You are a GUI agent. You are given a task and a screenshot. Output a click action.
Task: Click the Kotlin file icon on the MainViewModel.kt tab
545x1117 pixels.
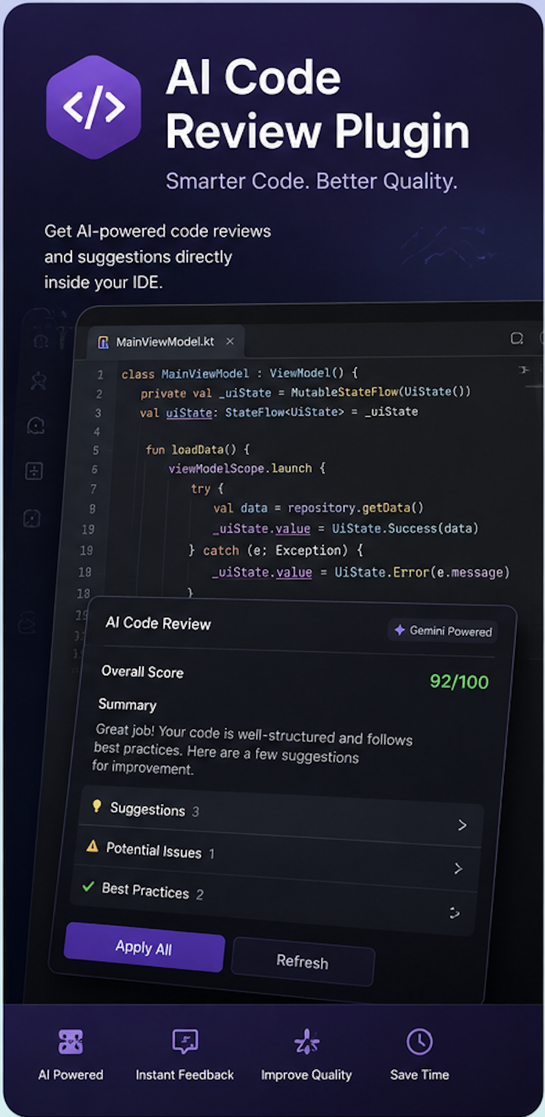coord(104,342)
